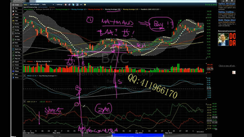The width and height of the screenshot is (244, 137).
Task: Select the Erase tool
Action: [x=17, y=14]
